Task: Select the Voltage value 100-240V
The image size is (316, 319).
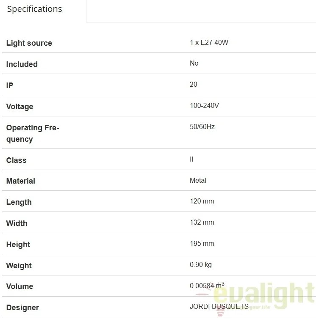Action: click(204, 106)
